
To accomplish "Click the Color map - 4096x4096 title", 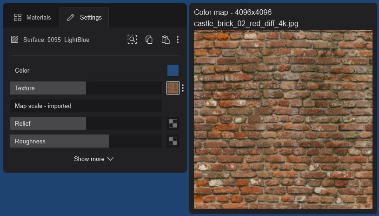I will pyautogui.click(x=233, y=12).
